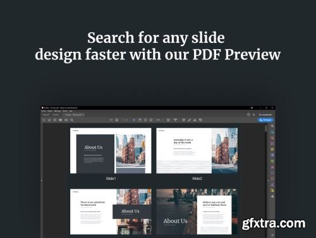
Task: Click the vertical scrollbar thumb
Action: [x=266, y=128]
